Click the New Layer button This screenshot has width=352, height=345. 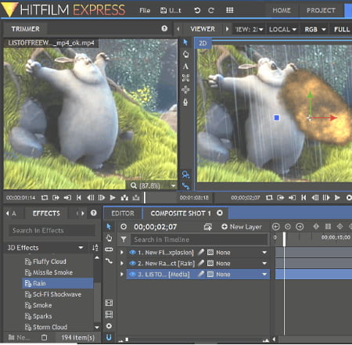(242, 227)
